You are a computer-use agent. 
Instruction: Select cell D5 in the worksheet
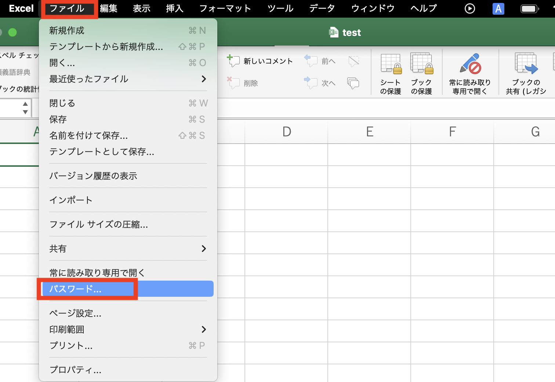pyautogui.click(x=286, y=242)
